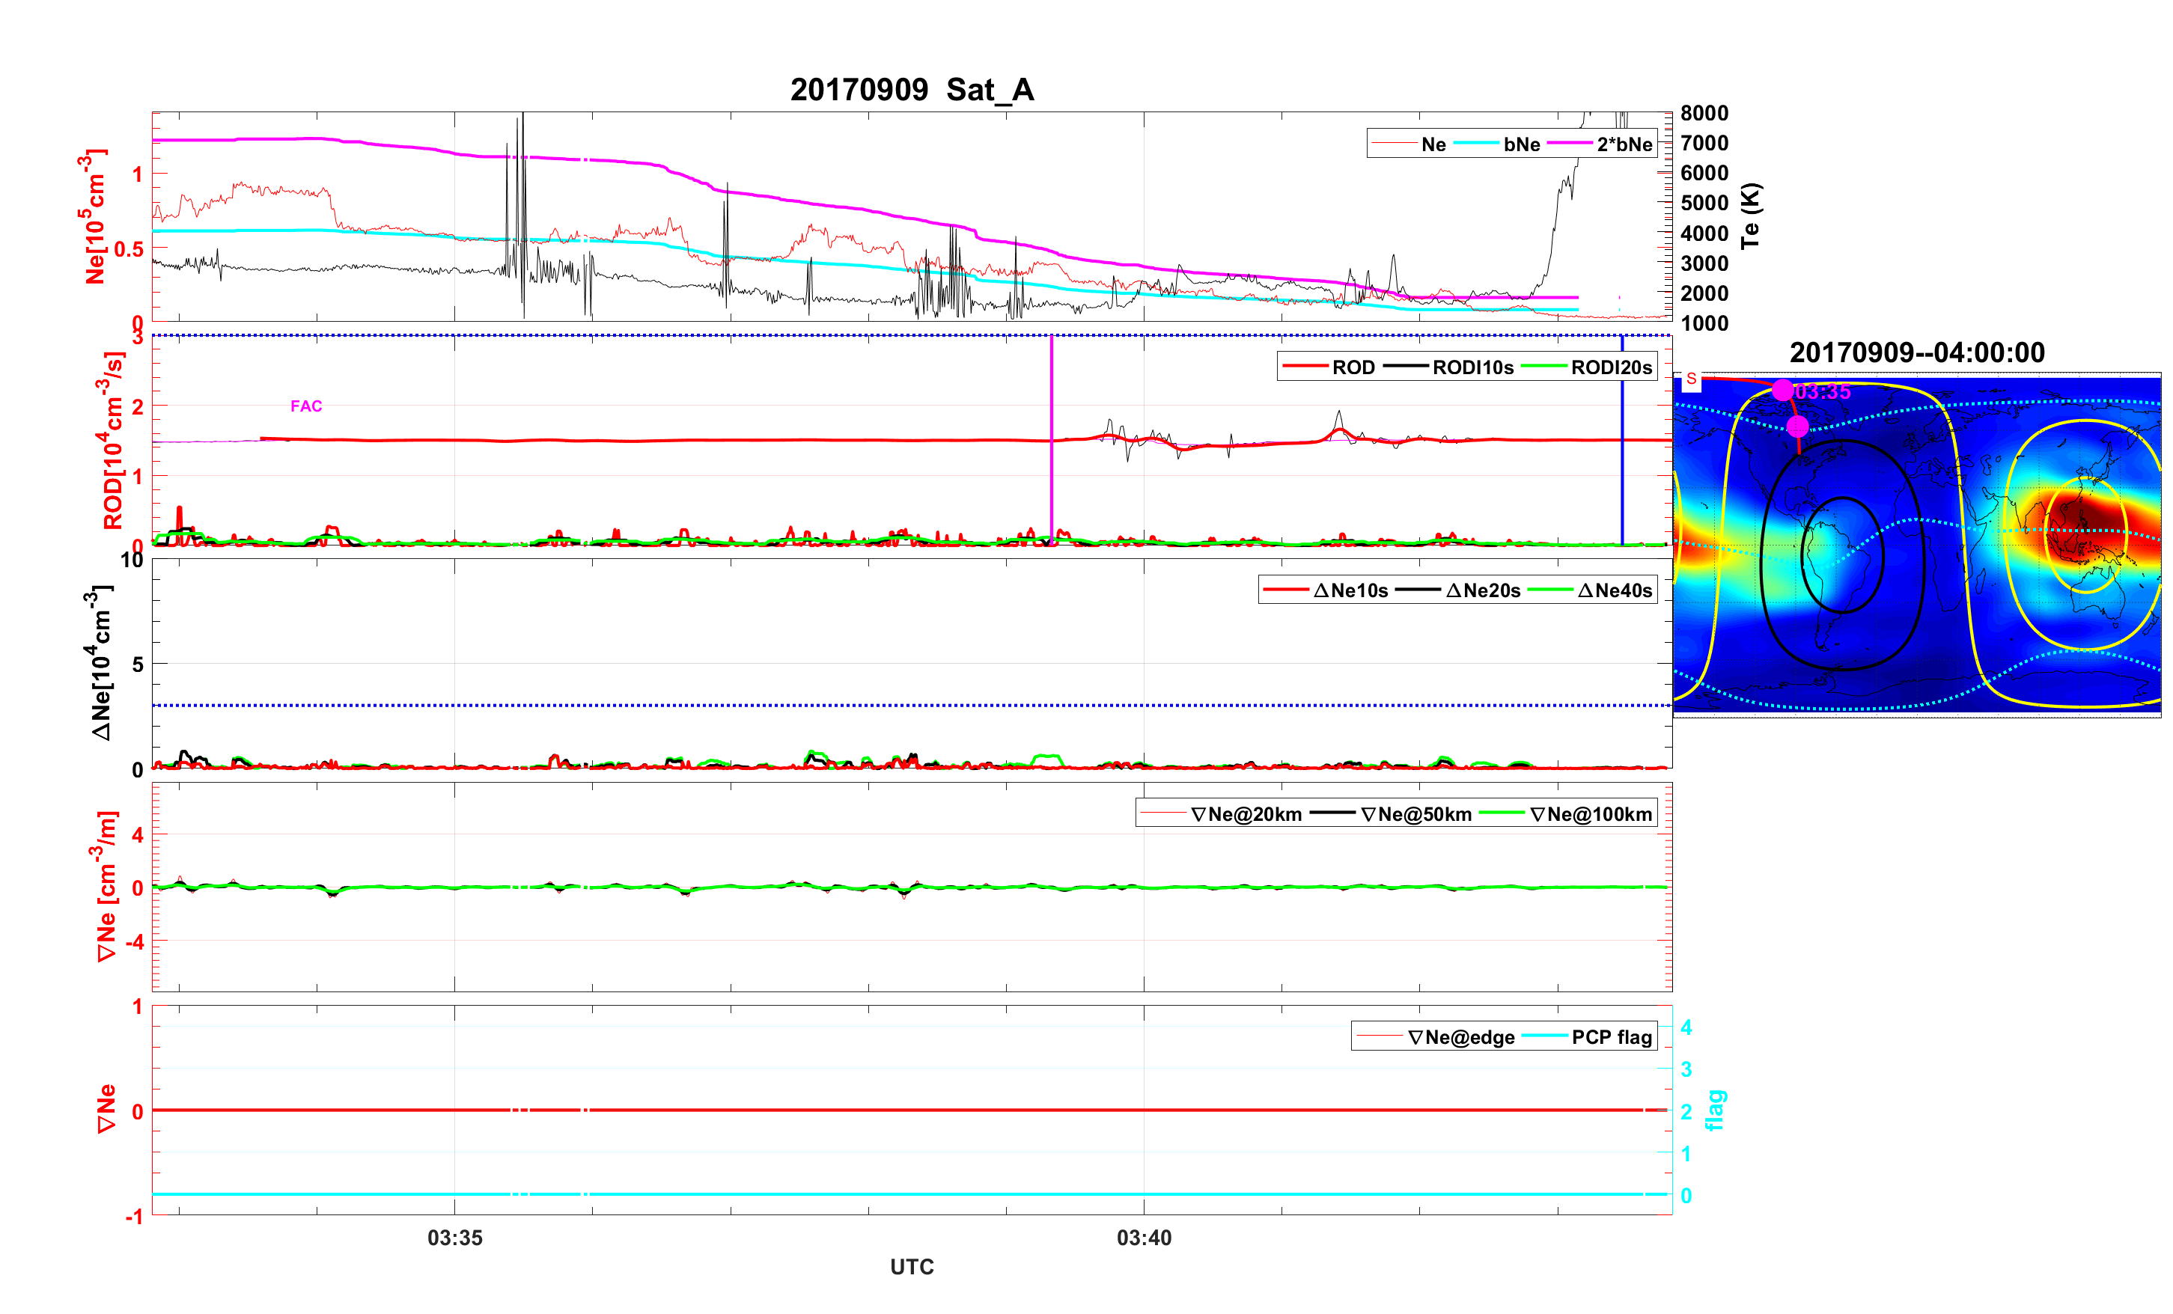Click the ∇Ne@edge legend entry
This screenshot has height=1314, width=2173.
[1460, 1038]
